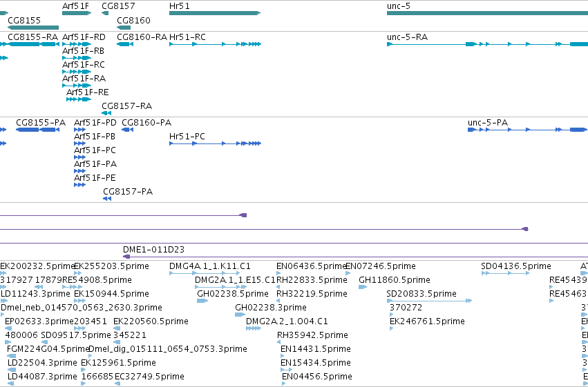Click the CG8160-PA protein glyph
The height and width of the screenshot is (387, 588).
128,130
